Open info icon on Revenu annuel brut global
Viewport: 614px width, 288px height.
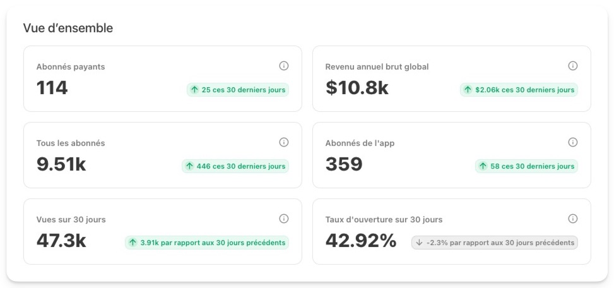[x=572, y=66]
